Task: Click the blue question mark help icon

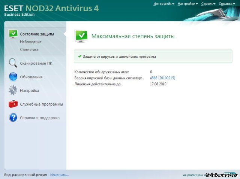Action: (13, 118)
